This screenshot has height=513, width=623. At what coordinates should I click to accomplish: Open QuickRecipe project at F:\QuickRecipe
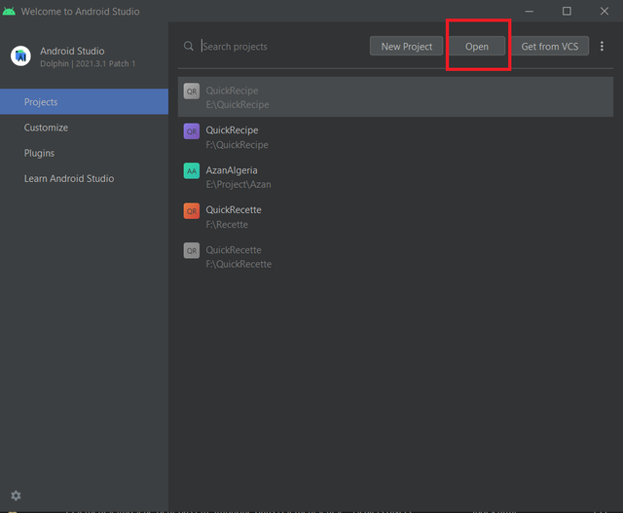[x=395, y=137]
